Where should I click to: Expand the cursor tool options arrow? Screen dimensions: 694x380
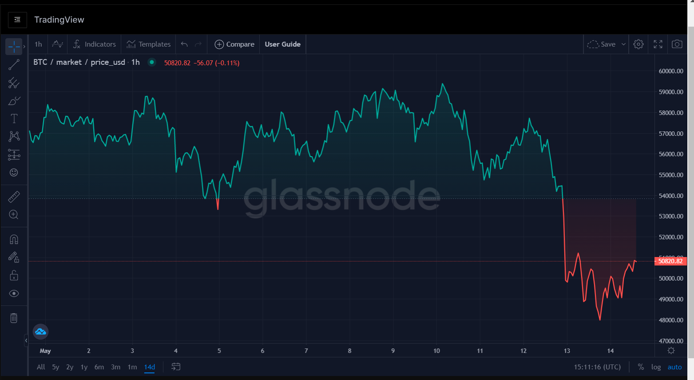click(x=24, y=46)
